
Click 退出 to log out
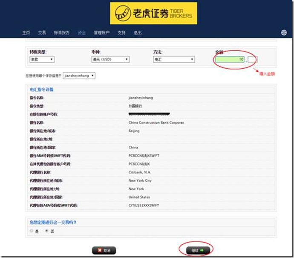137,33
